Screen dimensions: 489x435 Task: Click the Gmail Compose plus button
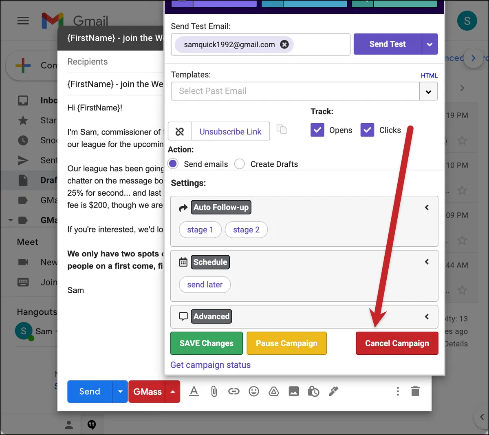(x=23, y=65)
